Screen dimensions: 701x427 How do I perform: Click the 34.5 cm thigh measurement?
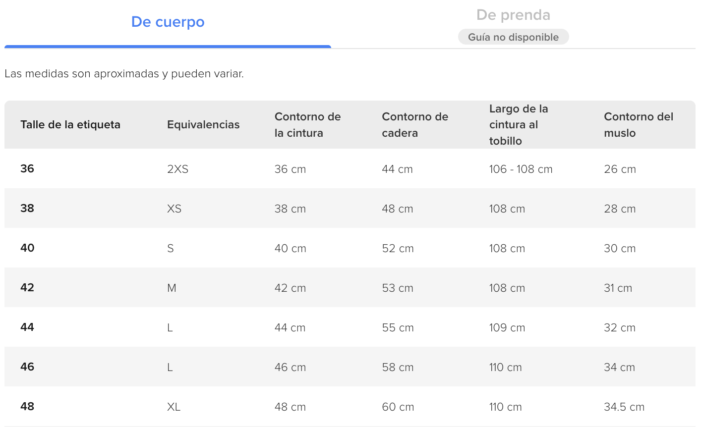(x=624, y=407)
